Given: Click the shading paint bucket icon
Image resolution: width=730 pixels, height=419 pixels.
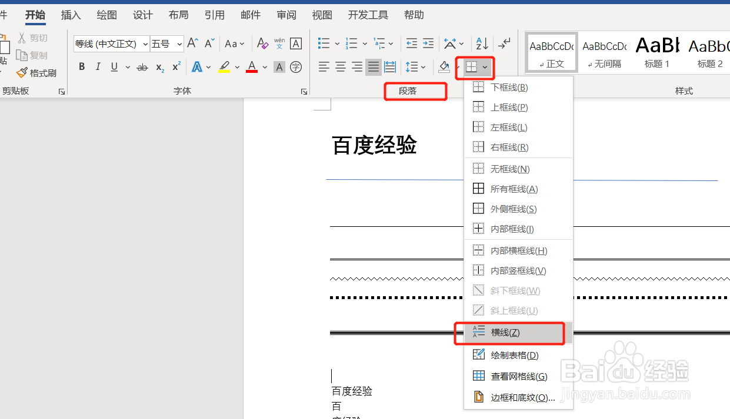Looking at the screenshot, I should [x=445, y=67].
